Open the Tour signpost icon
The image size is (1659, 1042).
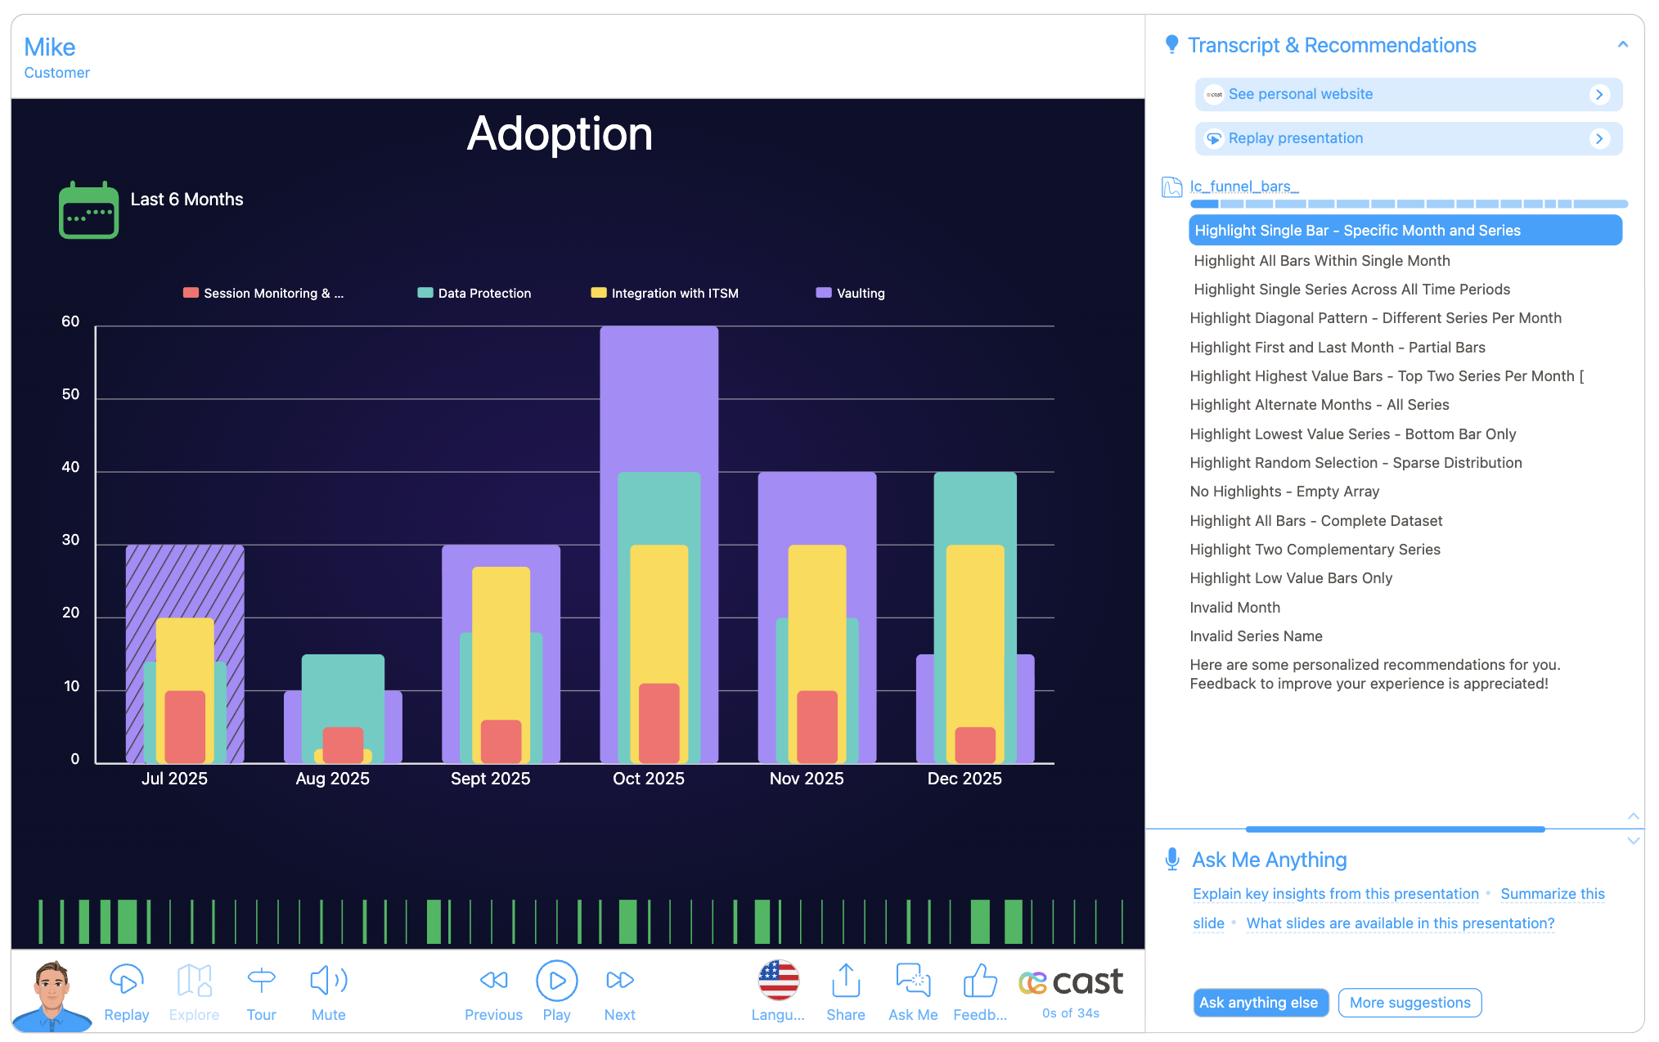[x=261, y=981]
